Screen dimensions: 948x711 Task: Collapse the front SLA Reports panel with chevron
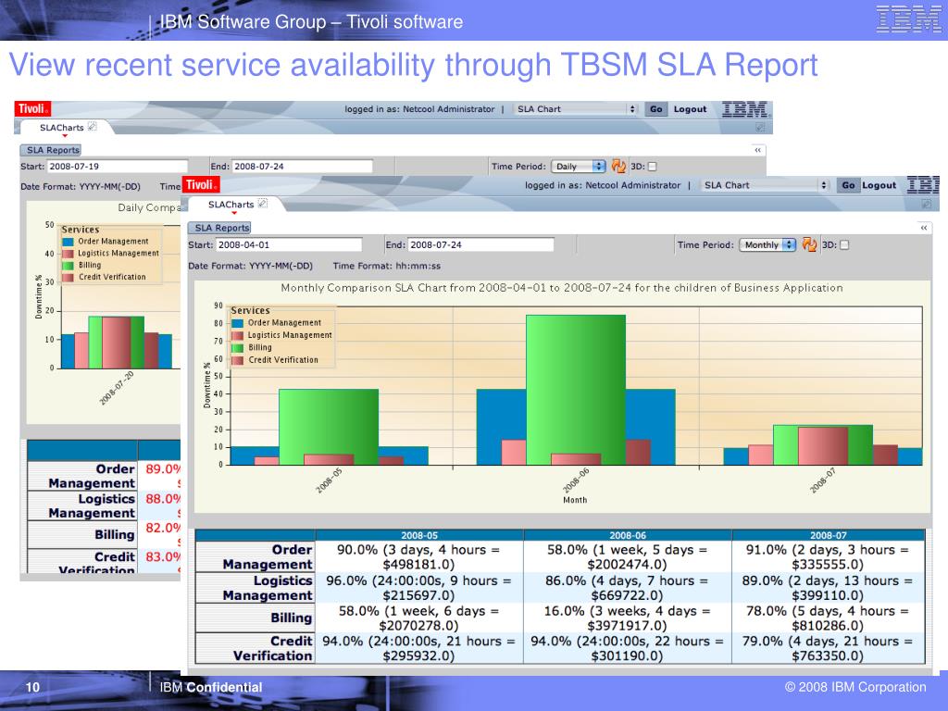(924, 228)
